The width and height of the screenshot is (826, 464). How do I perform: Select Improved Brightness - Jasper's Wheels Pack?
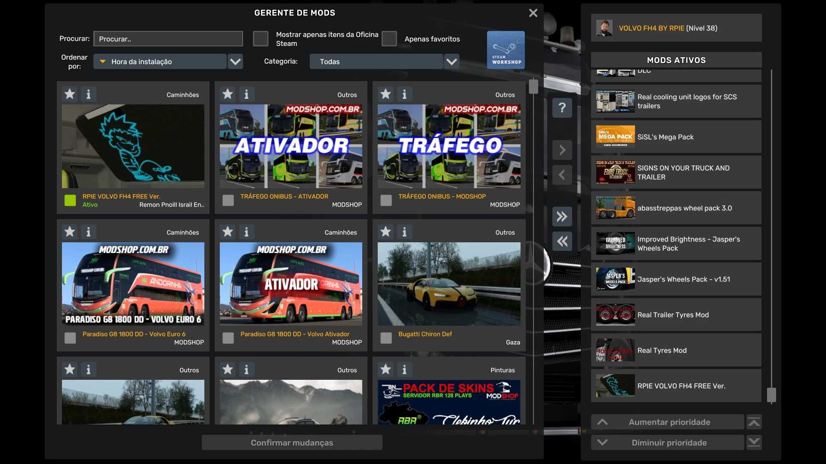(676, 244)
